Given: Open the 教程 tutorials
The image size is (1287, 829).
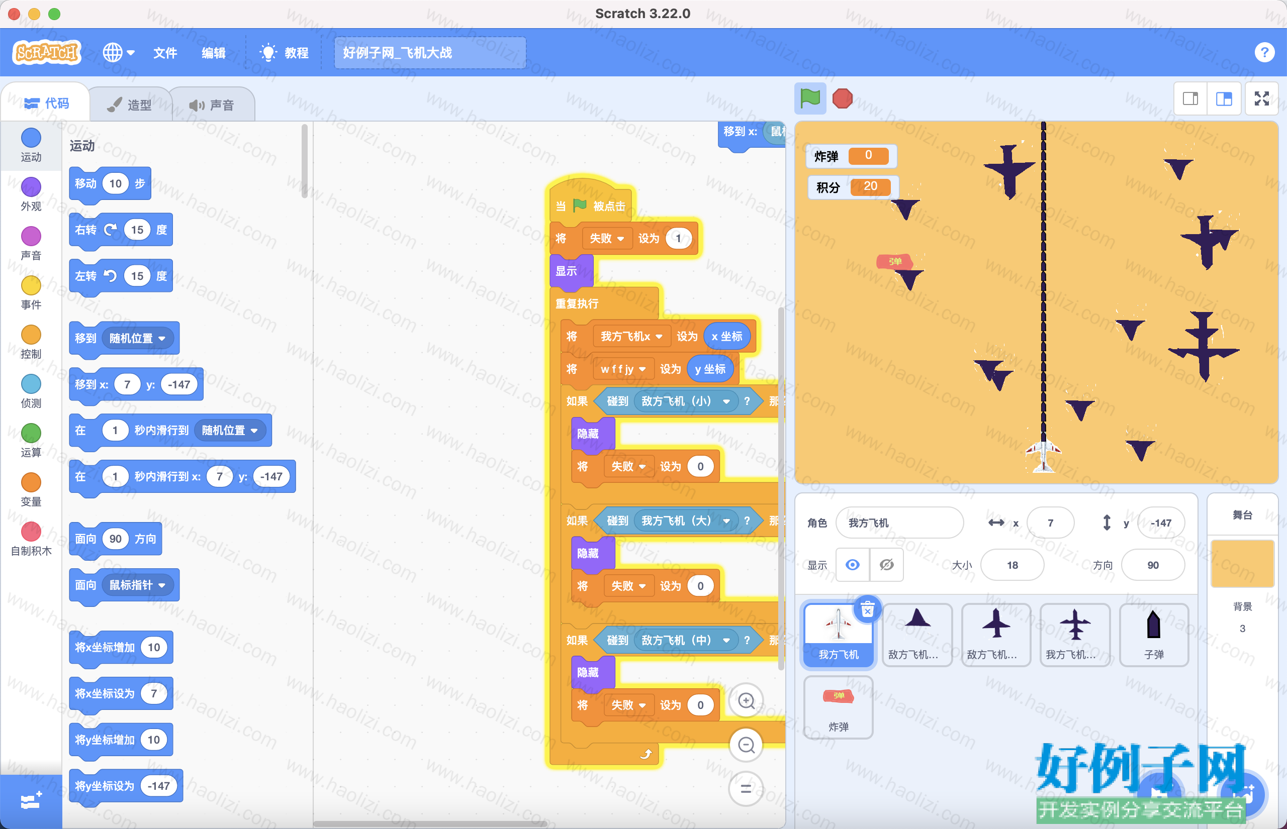Looking at the screenshot, I should (x=284, y=53).
